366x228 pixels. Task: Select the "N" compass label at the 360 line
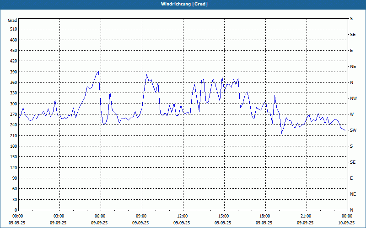pyautogui.click(x=351, y=83)
